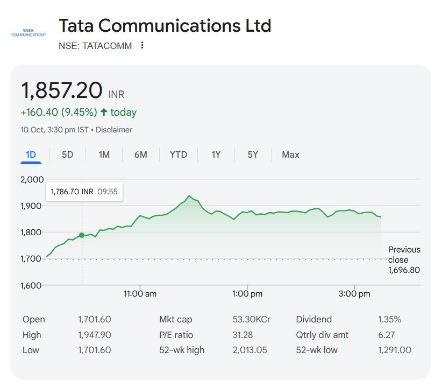Select the 5Y chart range
Viewport: 442px width, 387px height.
253,154
